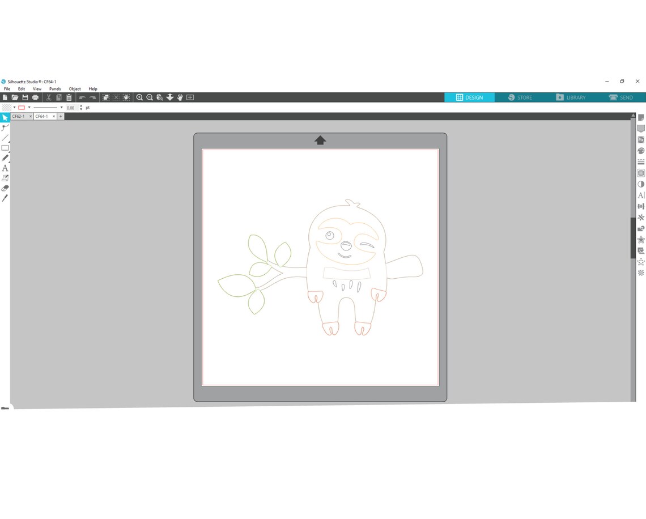Open the line color dropdown arrow
This screenshot has width=646, height=519.
[x=29, y=108]
